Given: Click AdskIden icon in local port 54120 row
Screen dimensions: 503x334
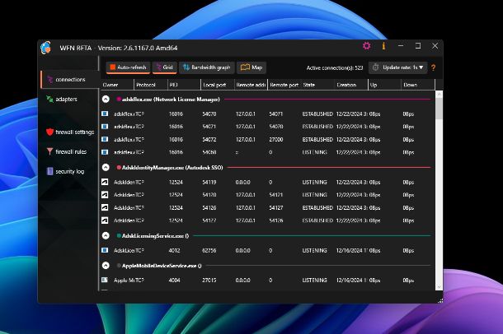Looking at the screenshot, I should pos(105,194).
